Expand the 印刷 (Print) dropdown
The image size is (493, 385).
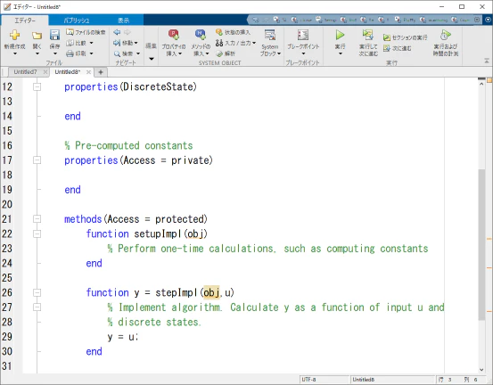(x=92, y=53)
